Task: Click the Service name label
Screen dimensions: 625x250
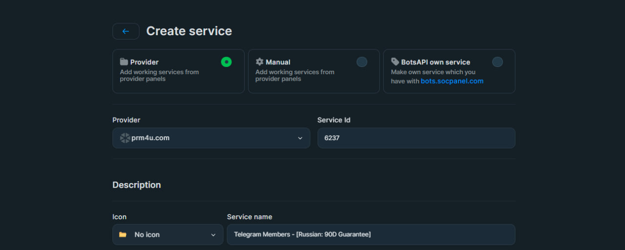Action: pyautogui.click(x=250, y=217)
